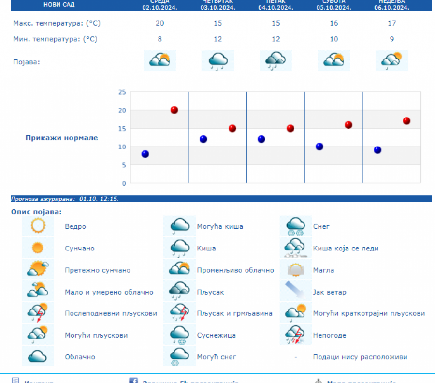435x383 pixels.
Task: Click the Непогоде storm legend icon
Action: click(295, 335)
